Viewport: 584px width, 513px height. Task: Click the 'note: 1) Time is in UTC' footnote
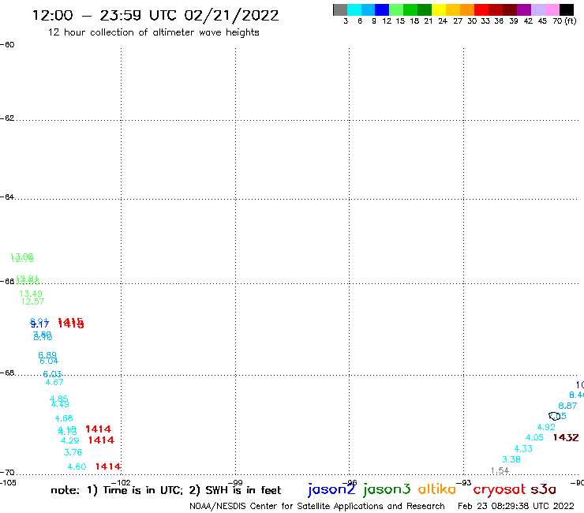[x=117, y=490]
